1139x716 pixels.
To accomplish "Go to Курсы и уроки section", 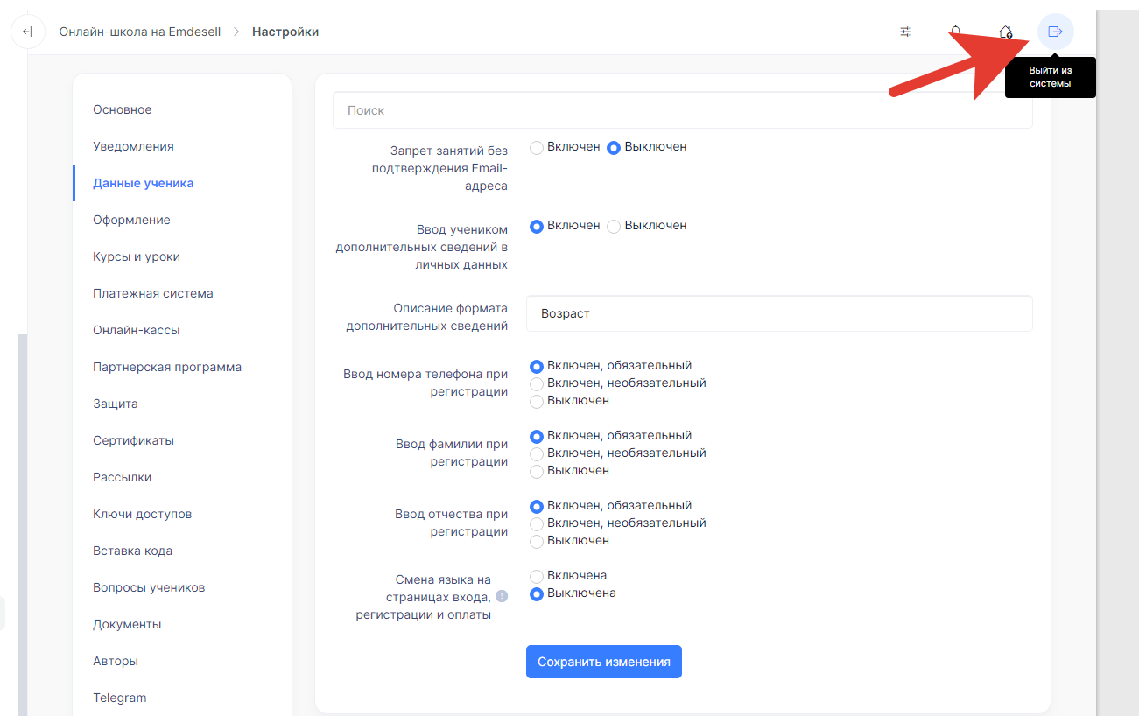I will [137, 256].
